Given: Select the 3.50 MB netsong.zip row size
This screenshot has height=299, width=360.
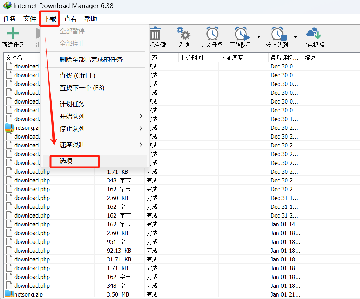Looking at the screenshot, I should (118, 294).
